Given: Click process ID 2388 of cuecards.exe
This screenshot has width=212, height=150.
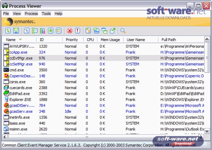Looking at the screenshot, I should (x=43, y=88).
